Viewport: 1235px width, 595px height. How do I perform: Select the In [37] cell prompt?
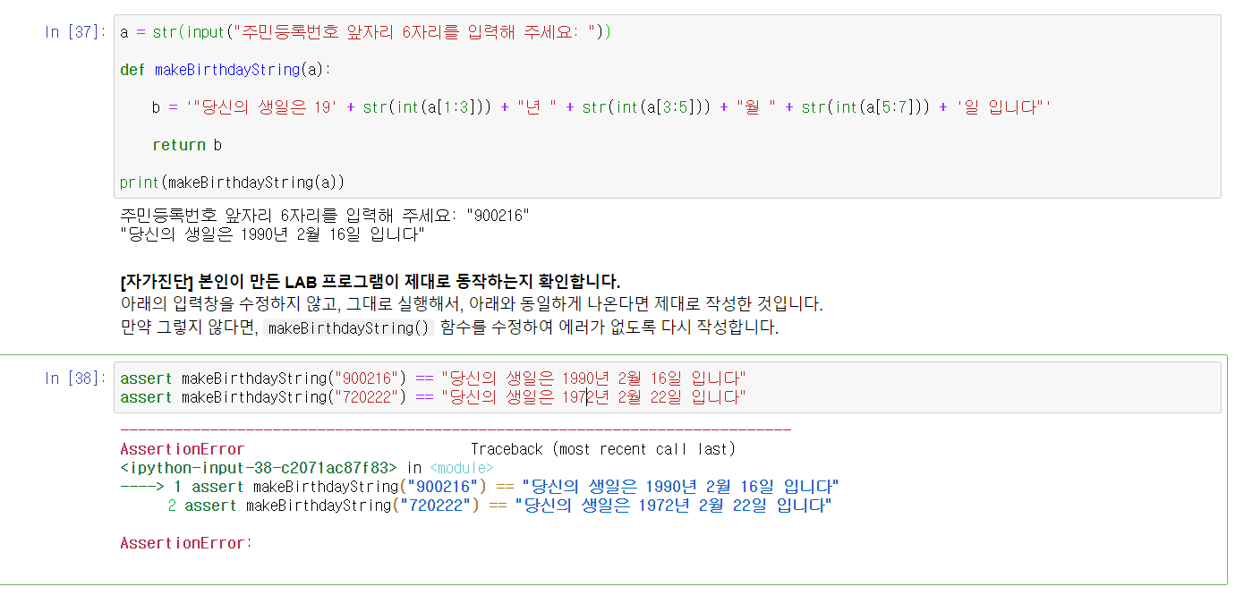point(75,32)
